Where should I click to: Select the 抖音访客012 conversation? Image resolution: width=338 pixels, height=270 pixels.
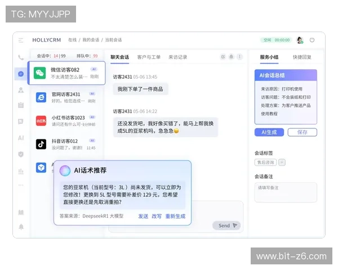66,144
